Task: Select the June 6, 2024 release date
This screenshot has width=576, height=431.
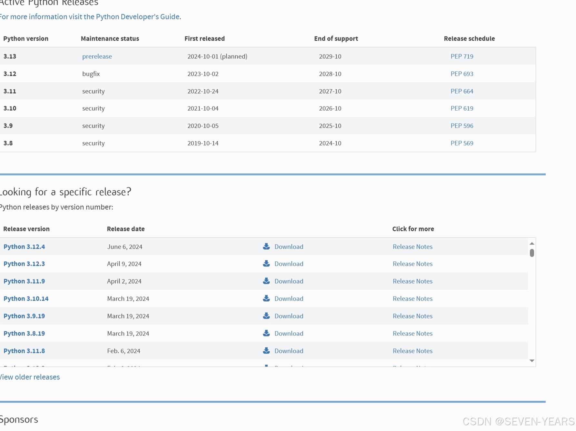Action: pos(125,246)
